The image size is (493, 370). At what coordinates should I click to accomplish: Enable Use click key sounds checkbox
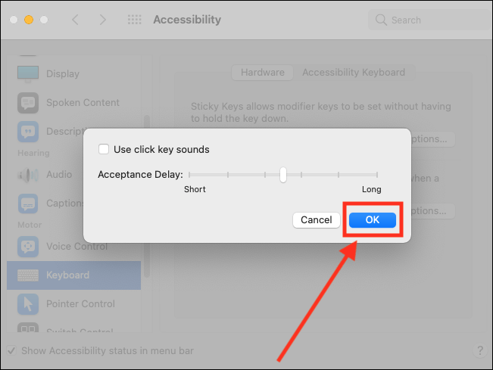[104, 149]
